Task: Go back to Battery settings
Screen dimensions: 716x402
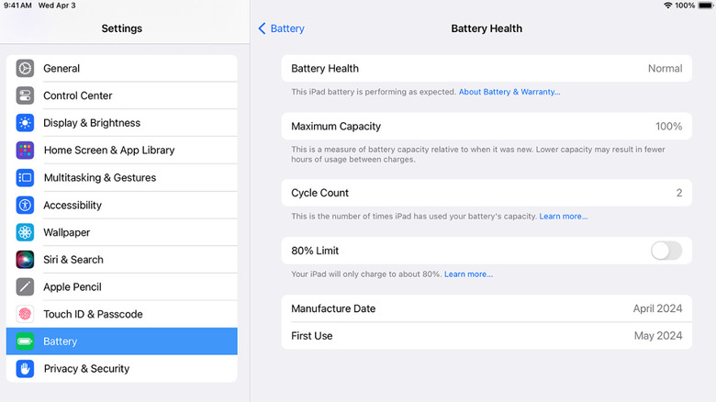Action: [281, 28]
